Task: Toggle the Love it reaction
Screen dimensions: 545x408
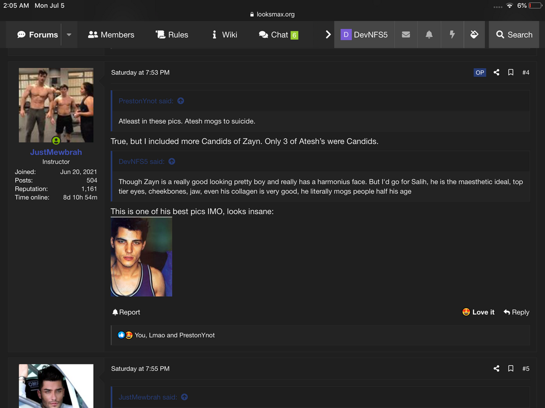Action: [478, 312]
